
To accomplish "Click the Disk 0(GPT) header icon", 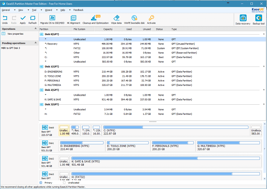I will tap(41, 34).
